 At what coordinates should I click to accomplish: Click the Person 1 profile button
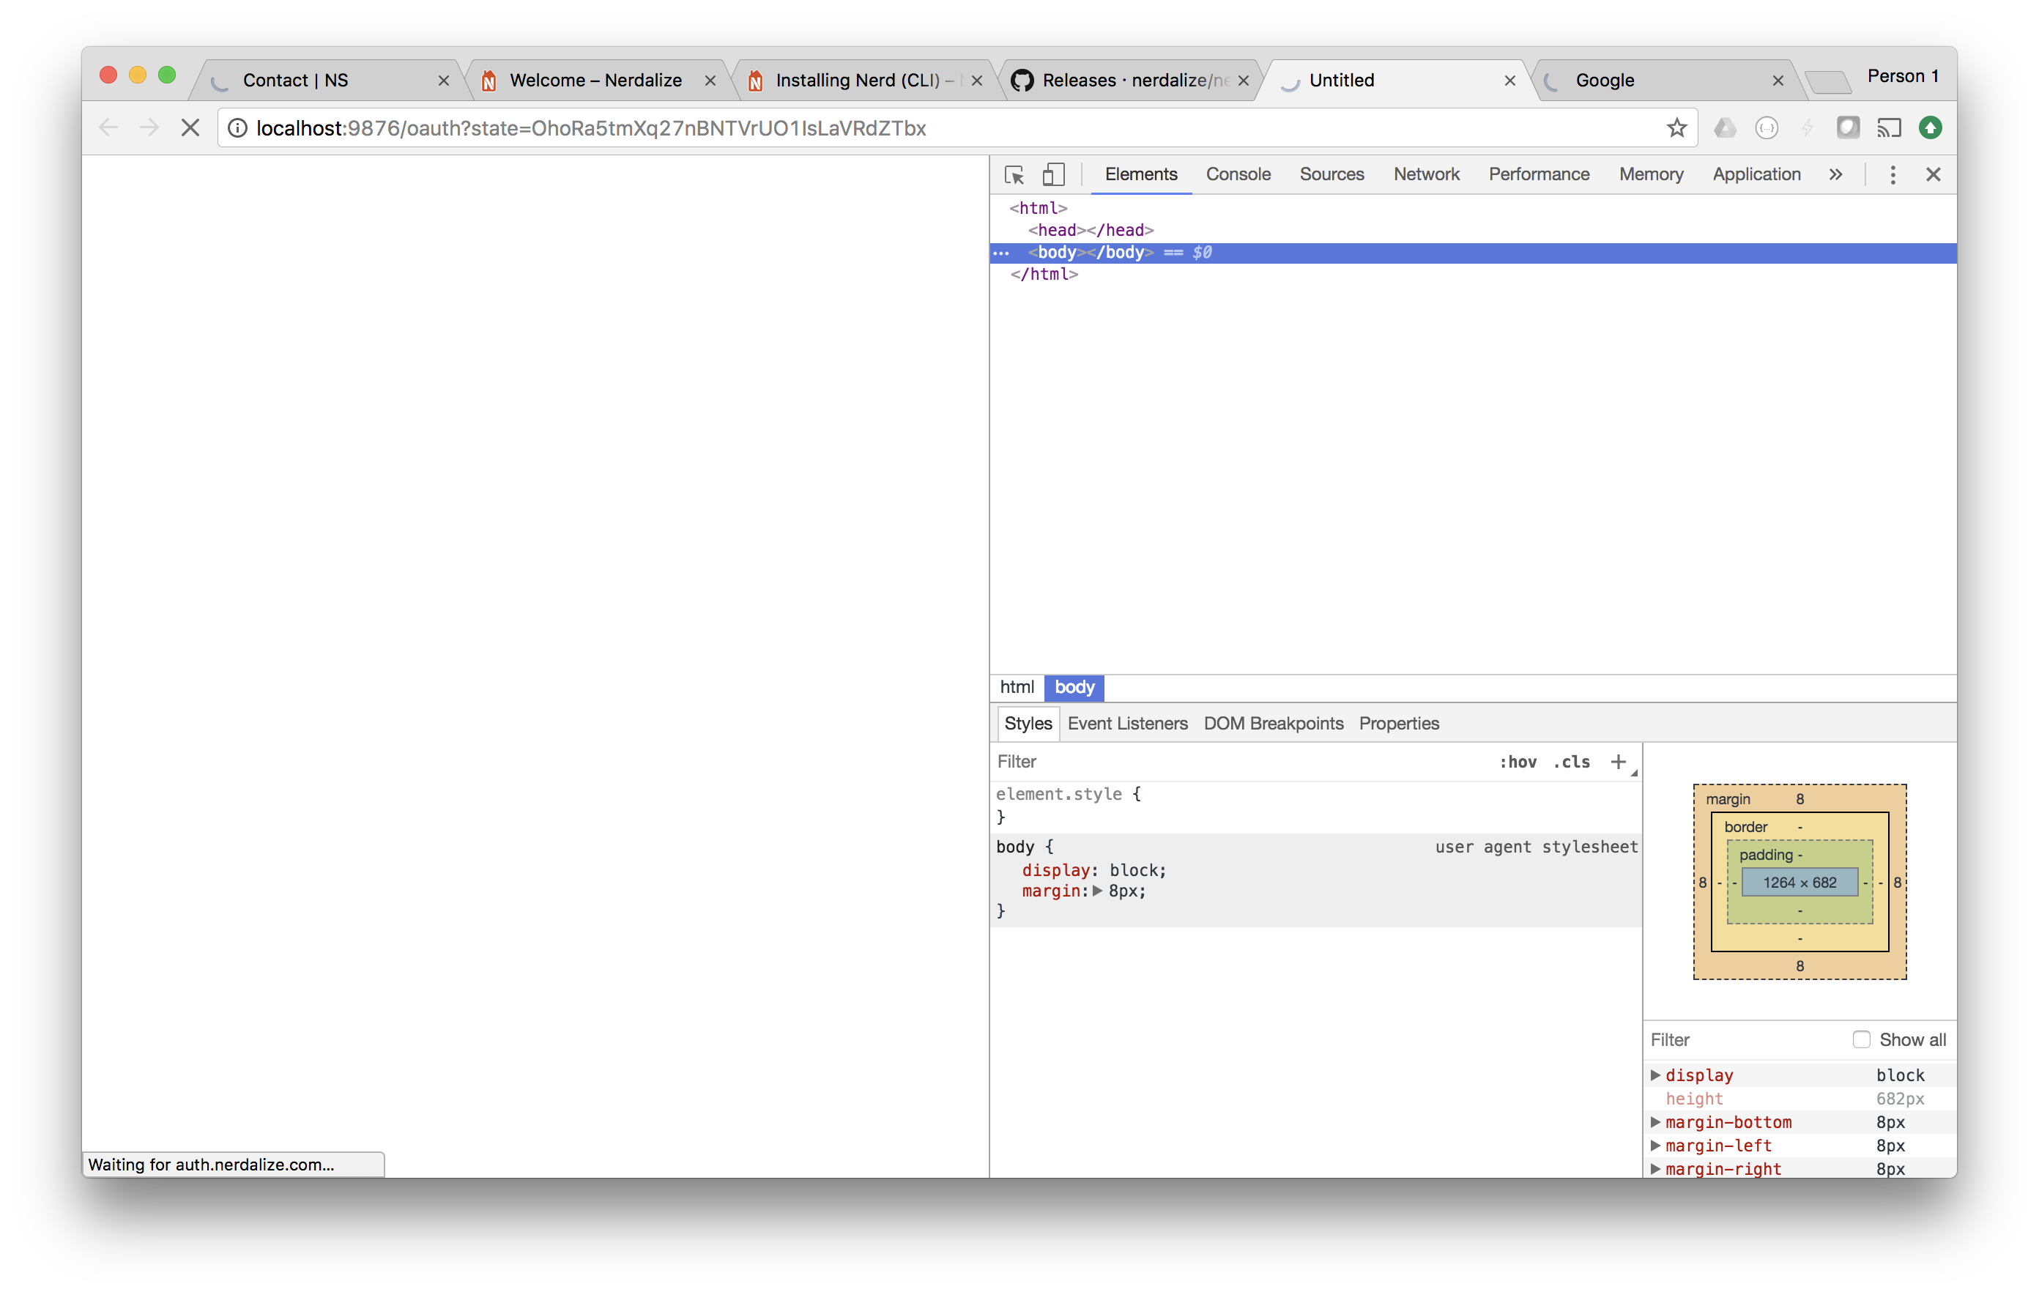click(1902, 76)
